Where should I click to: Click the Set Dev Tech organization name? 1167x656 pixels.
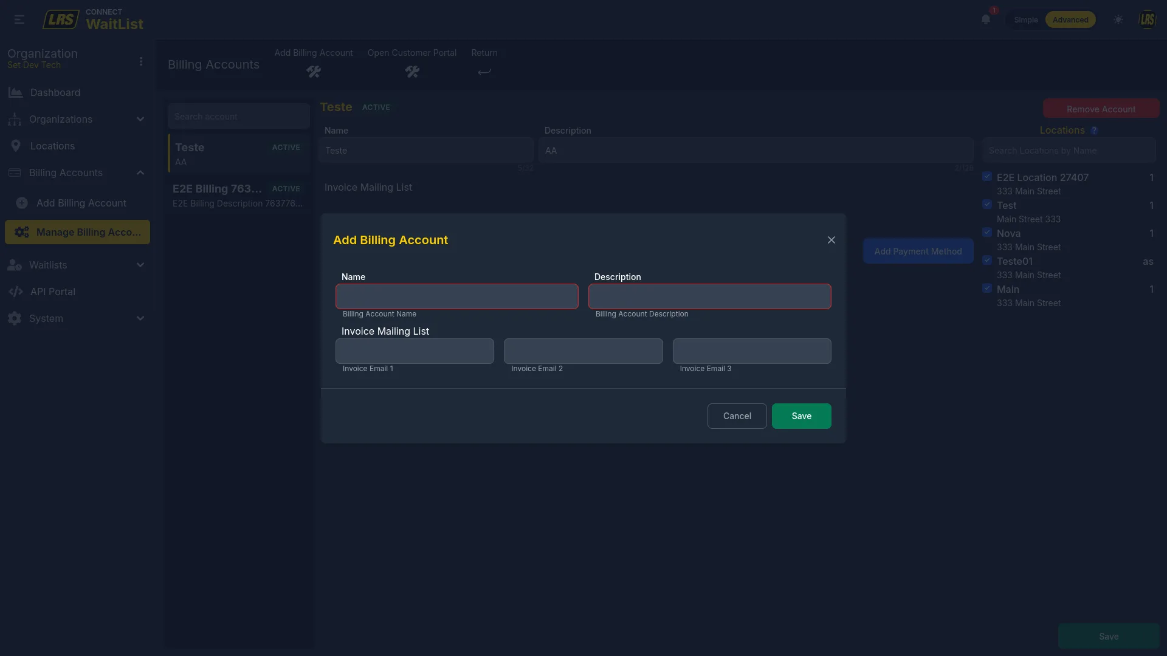tap(34, 65)
